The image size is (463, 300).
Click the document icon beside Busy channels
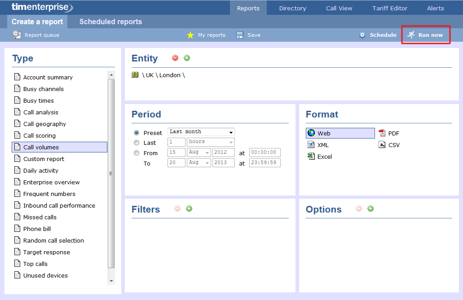18,88
